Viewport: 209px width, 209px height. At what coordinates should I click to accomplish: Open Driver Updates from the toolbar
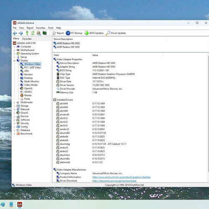[x=116, y=33]
